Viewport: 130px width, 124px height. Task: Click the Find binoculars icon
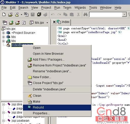(x=85, y=15)
